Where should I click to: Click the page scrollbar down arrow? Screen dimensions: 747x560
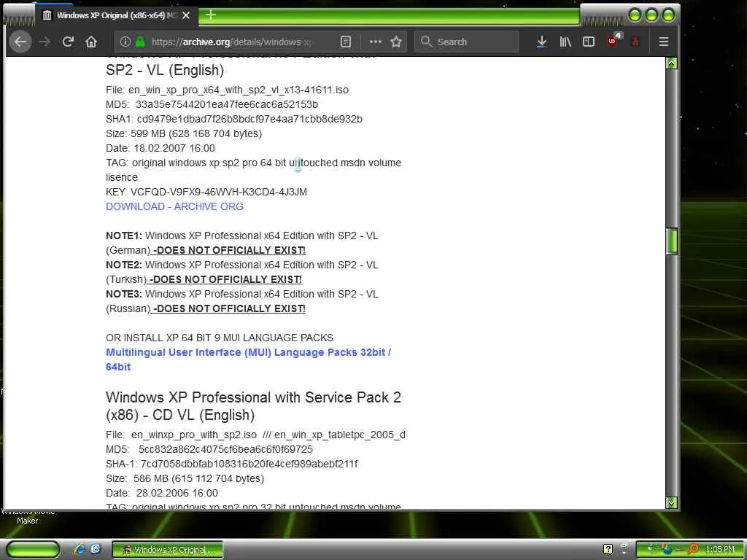coord(672,502)
